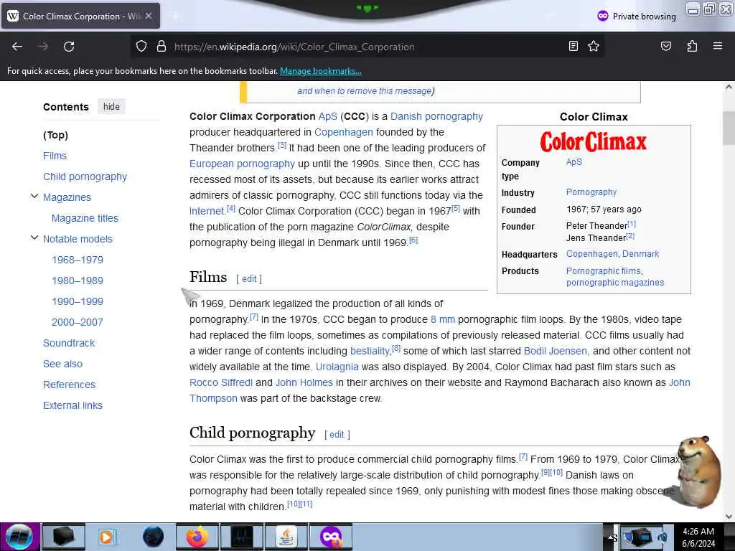Close the Color Climax Corporation tab
735x551 pixels.
[x=149, y=16]
